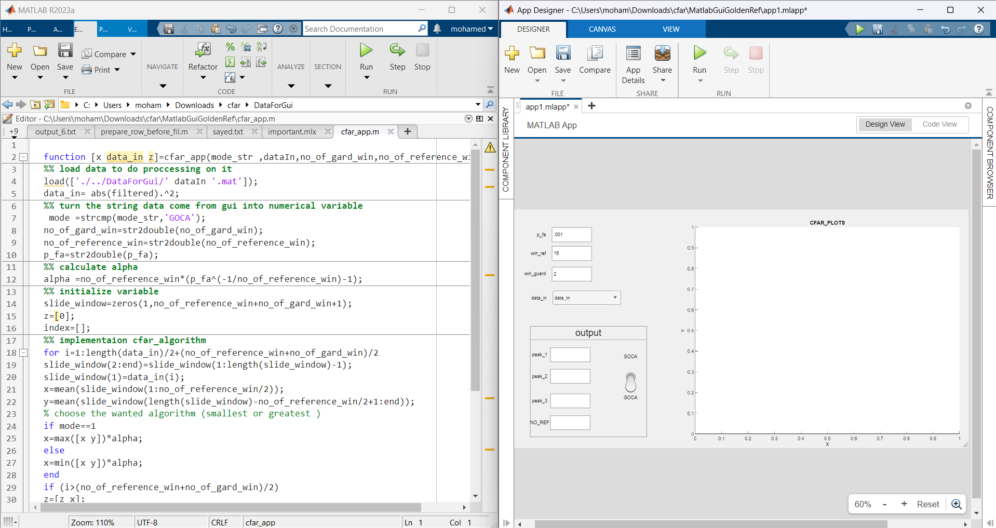The image size is (996, 528).
Task: Click the Refactor icon in the CODE section
Action: click(203, 50)
